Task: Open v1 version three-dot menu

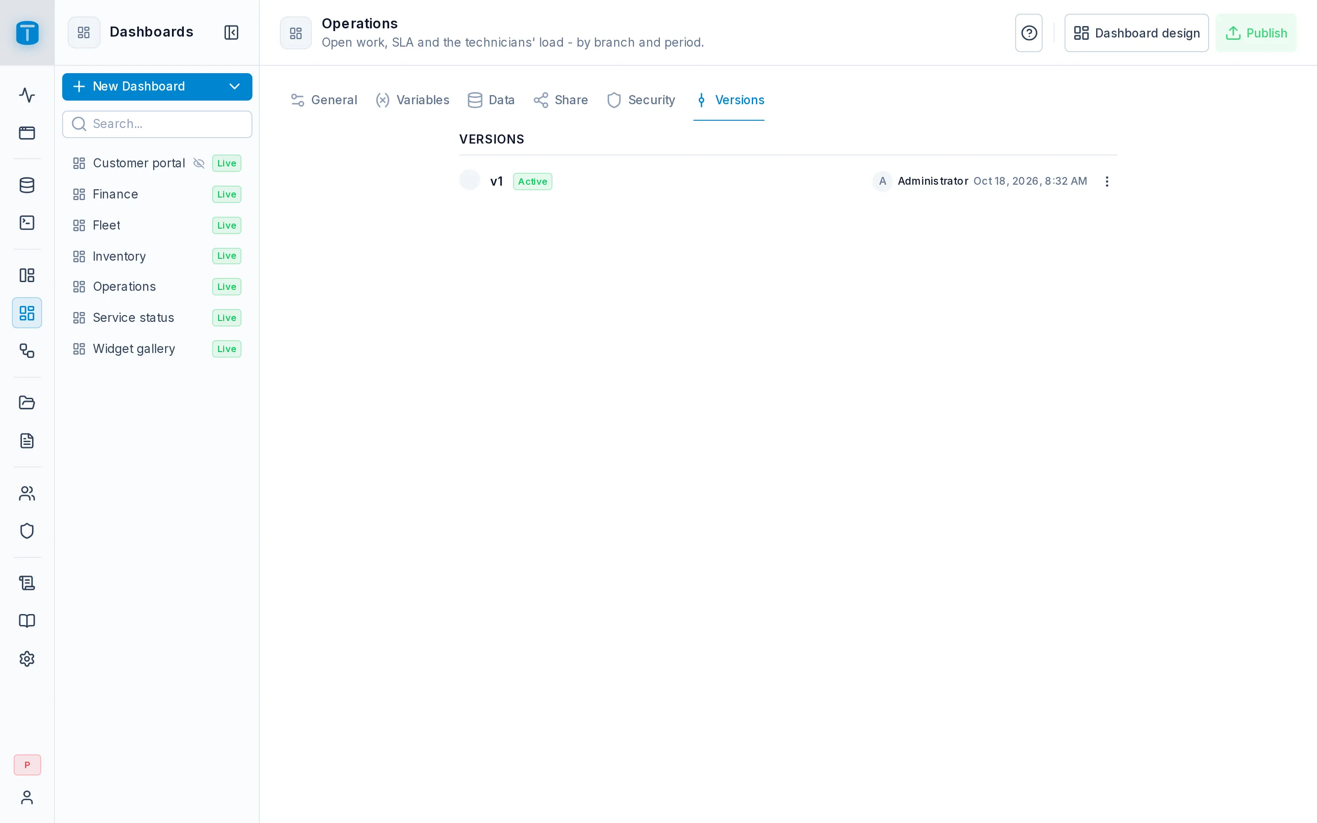Action: 1106,181
